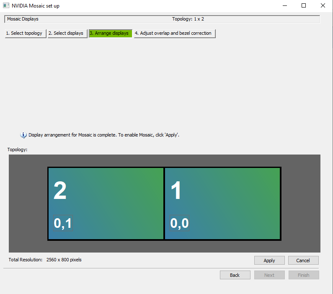Click the Topology: 1 x 2 header text

[x=188, y=19]
